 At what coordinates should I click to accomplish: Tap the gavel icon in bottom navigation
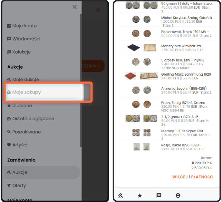pyautogui.click(x=120, y=195)
